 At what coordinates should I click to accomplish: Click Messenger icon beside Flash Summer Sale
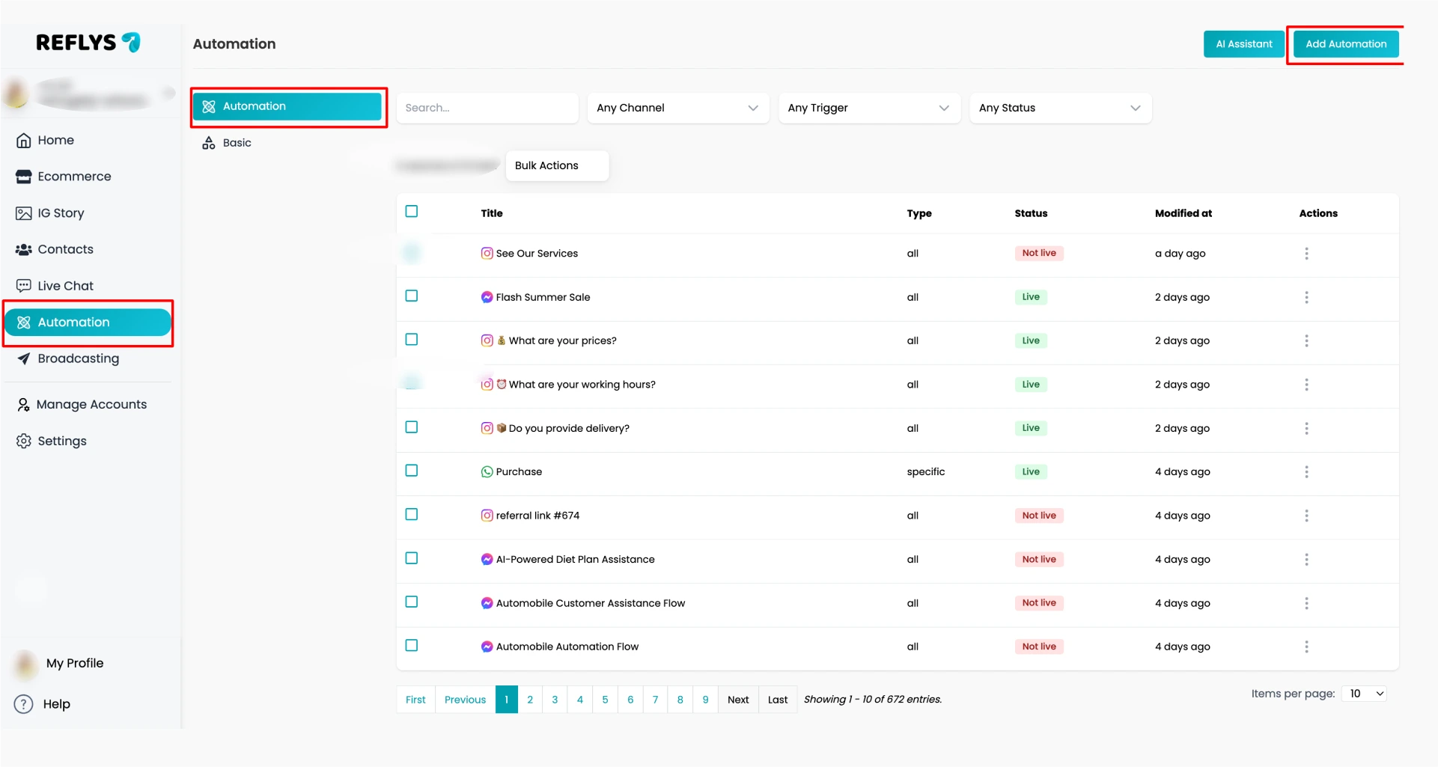(487, 297)
